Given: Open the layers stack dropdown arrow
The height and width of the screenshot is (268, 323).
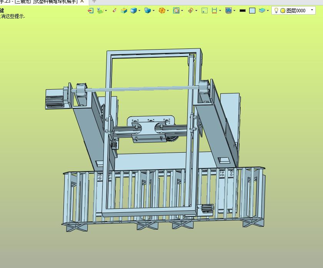Looking at the screenshot, I should 268,10.
